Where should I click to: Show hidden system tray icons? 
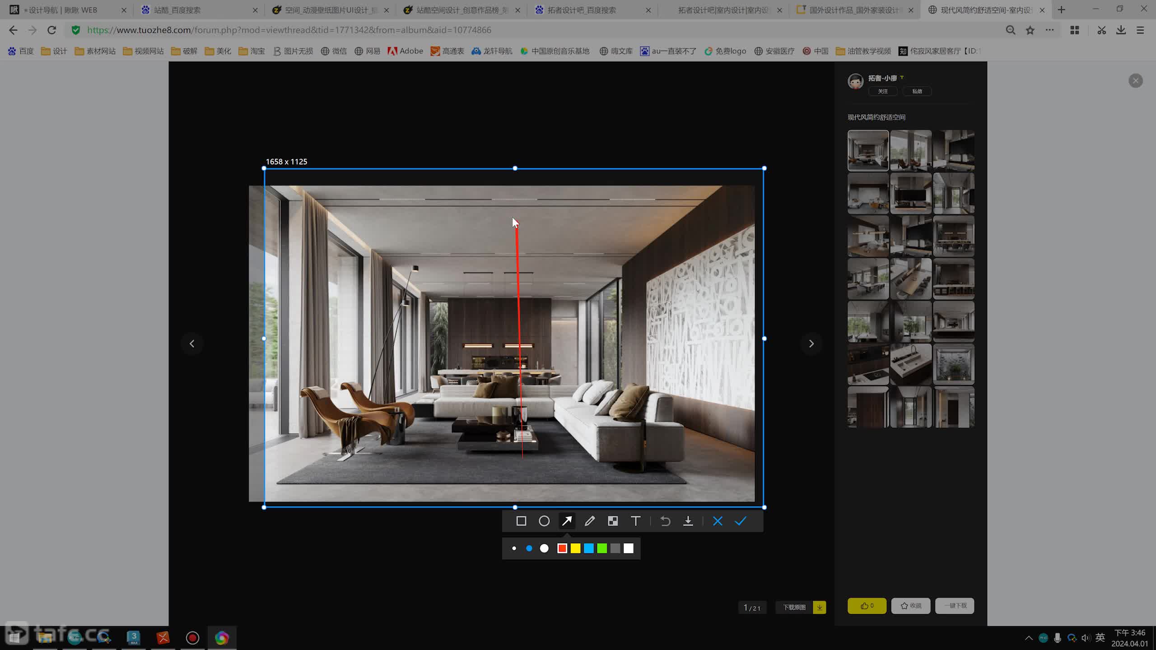click(1028, 638)
